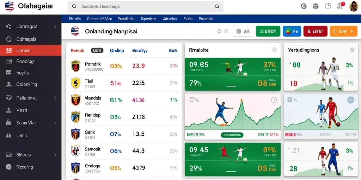
Task: Toggle the dark Cend pill filter
Action: pyautogui.click(x=97, y=51)
